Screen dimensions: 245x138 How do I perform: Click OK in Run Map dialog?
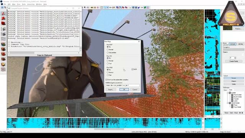(x=124, y=89)
